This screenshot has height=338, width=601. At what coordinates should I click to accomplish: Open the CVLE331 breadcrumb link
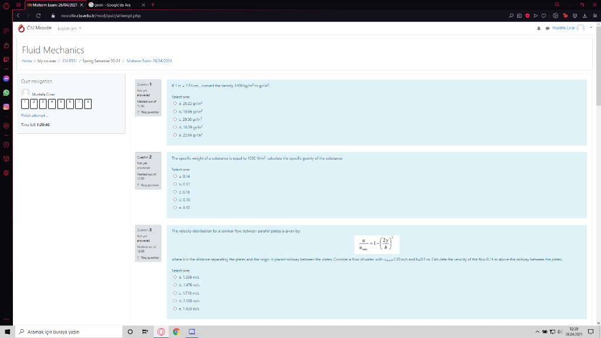tap(69, 61)
